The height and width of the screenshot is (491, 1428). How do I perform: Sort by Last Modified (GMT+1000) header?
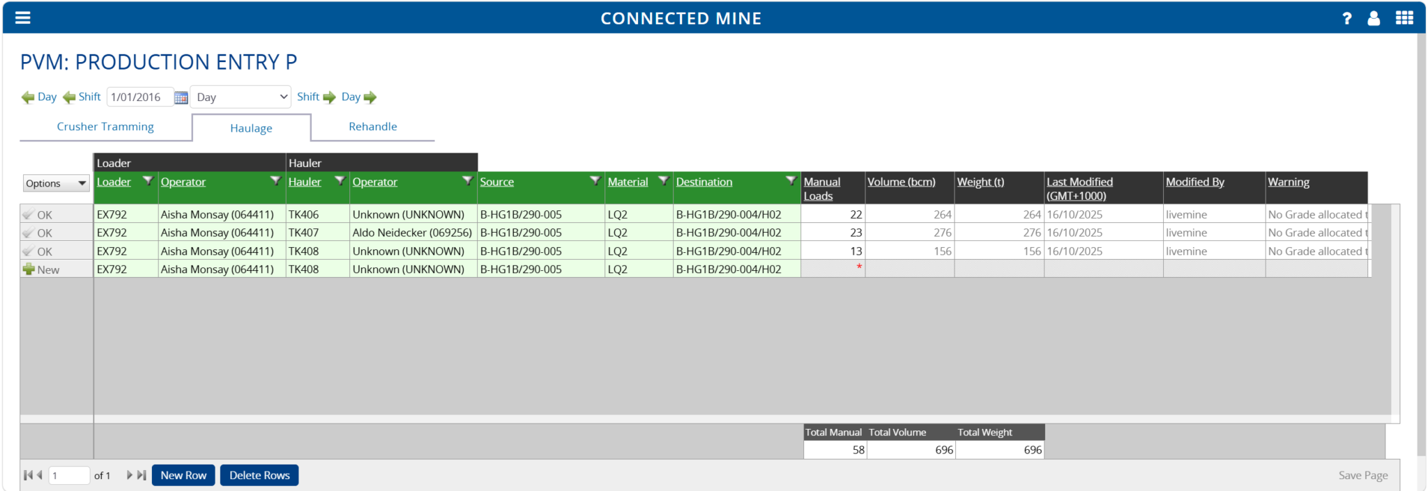pos(1079,189)
